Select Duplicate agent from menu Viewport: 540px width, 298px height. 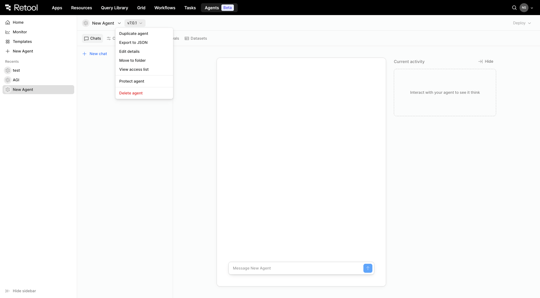(134, 34)
